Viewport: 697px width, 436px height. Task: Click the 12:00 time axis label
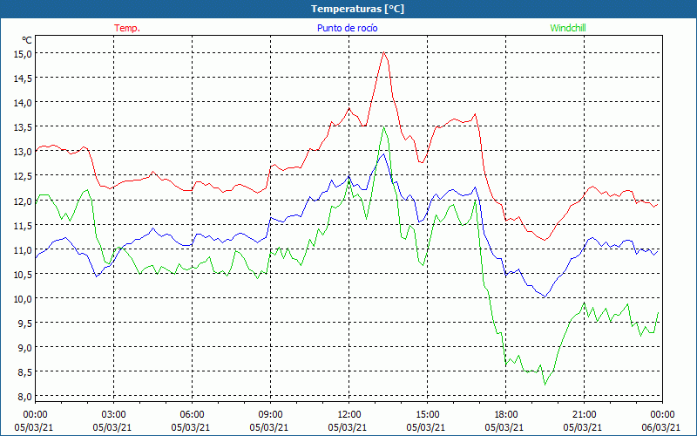pos(349,415)
